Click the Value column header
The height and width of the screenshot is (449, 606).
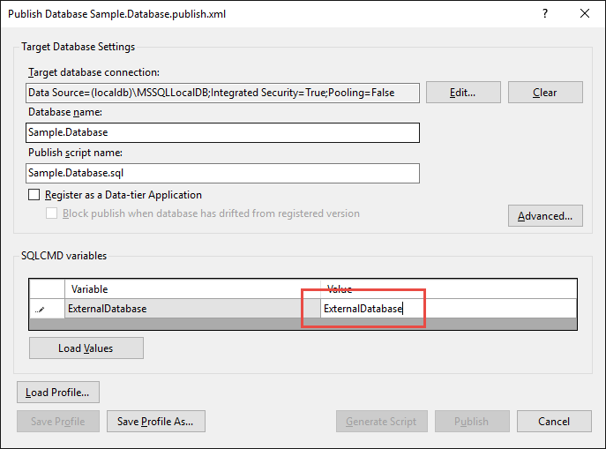[x=448, y=289]
